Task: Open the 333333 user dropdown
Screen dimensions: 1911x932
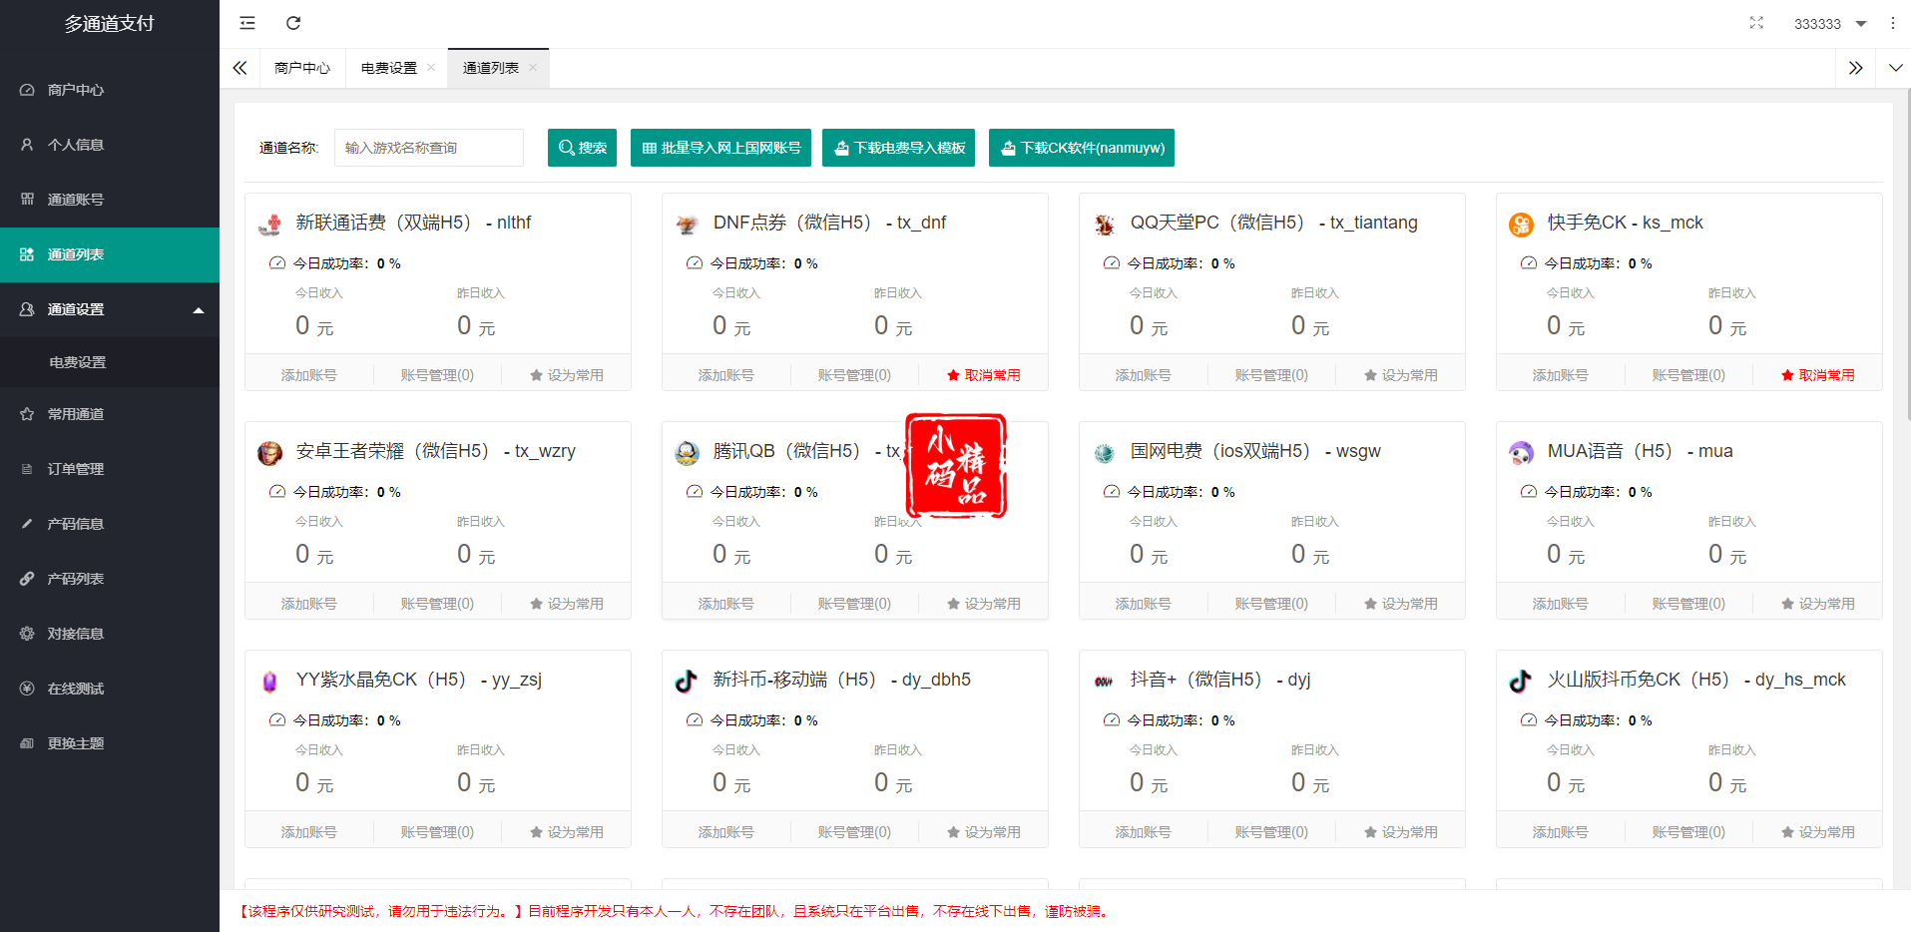Action: coord(1830,24)
